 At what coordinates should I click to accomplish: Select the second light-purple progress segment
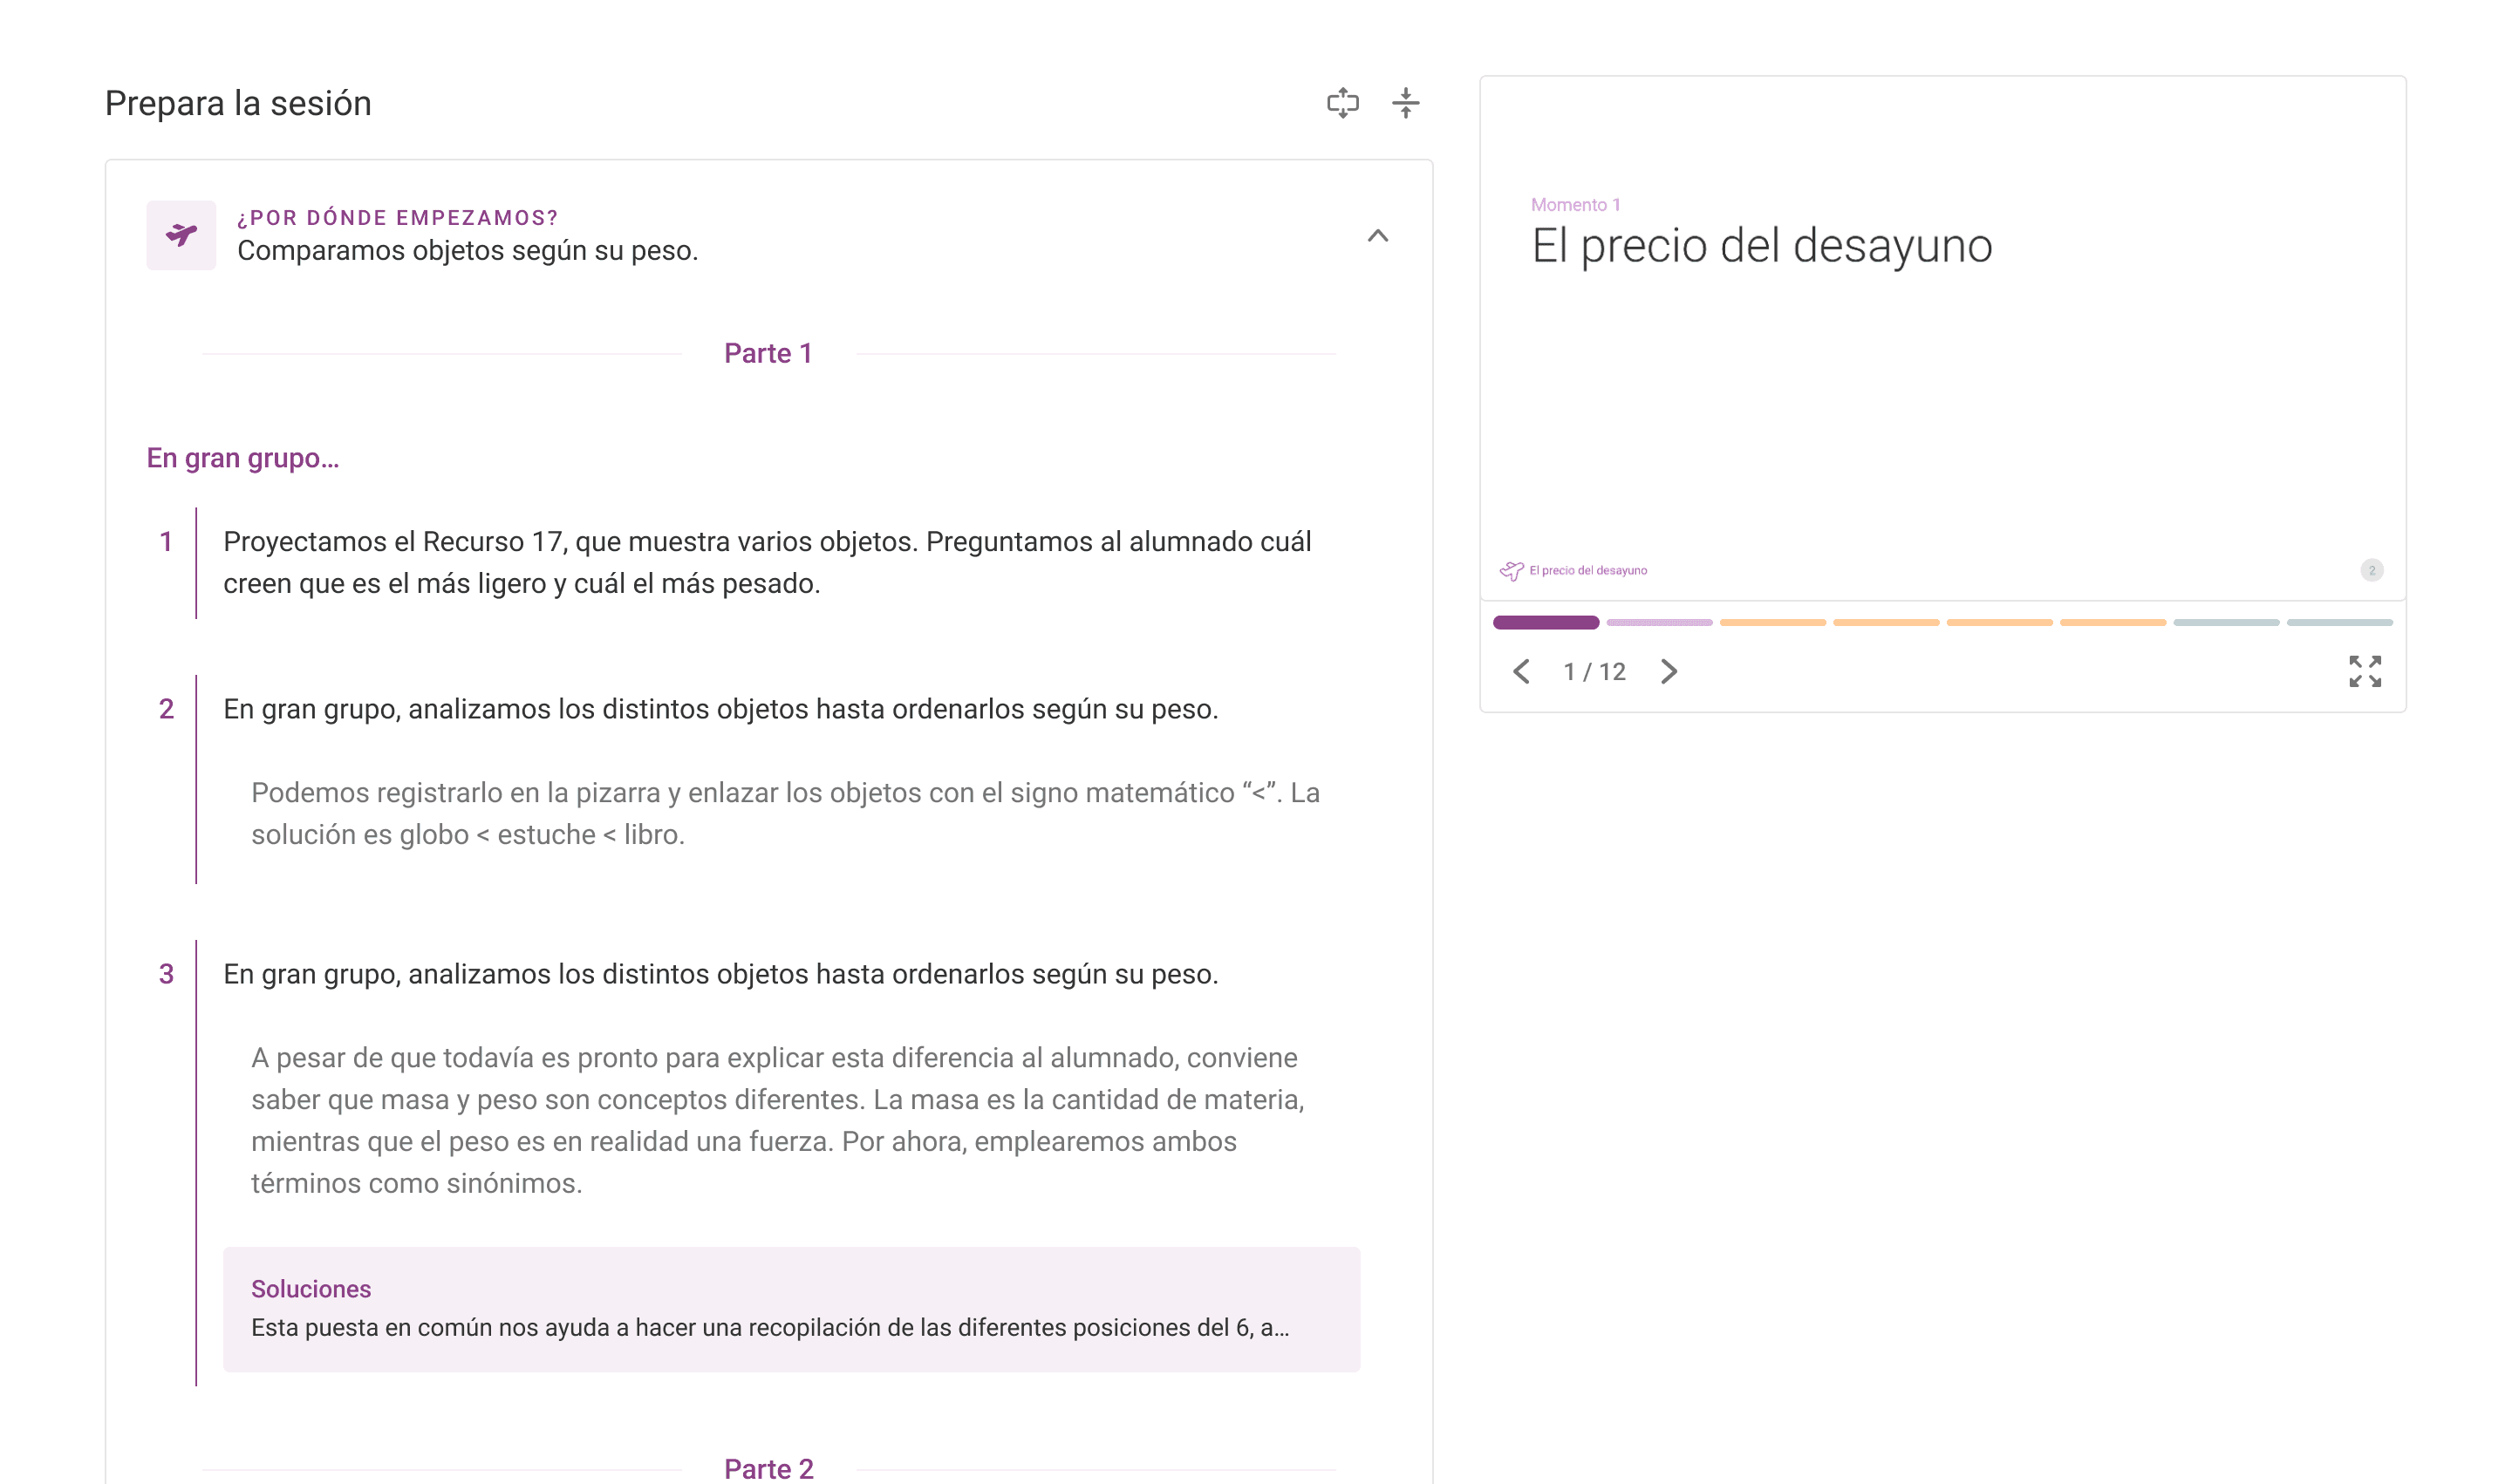(1658, 622)
